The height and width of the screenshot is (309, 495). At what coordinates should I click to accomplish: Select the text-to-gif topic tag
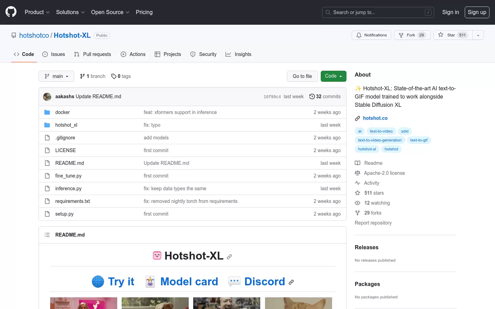pyautogui.click(x=419, y=140)
